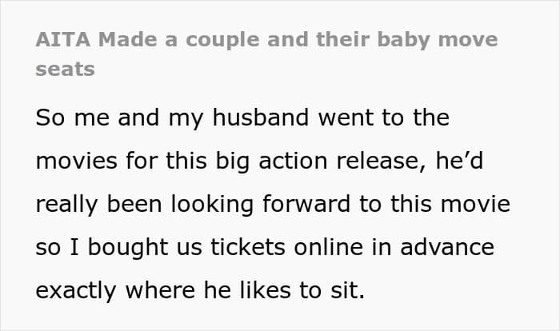Click the word 'action' in the post body
Screen dimensions: 560x331
tap(293, 161)
